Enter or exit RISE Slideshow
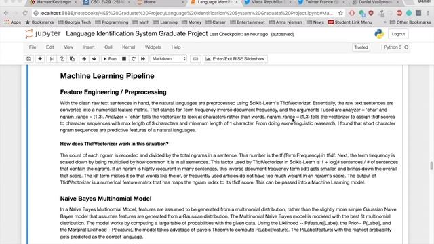434x244 pixels. pyautogui.click(x=235, y=59)
